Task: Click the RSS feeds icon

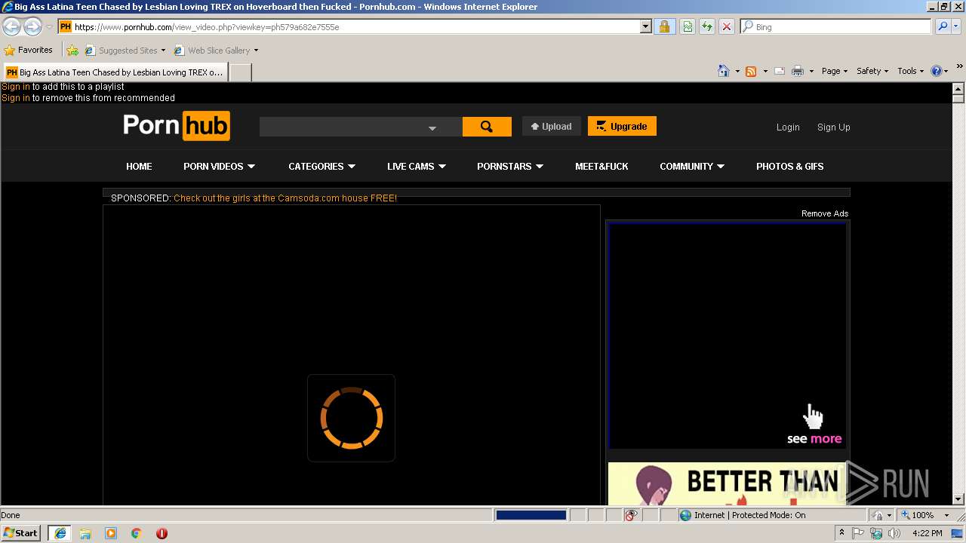Action: [751, 71]
